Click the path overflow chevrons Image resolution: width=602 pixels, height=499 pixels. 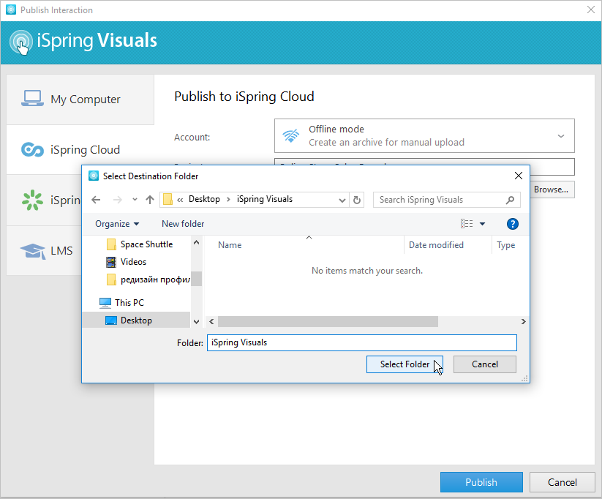click(180, 200)
